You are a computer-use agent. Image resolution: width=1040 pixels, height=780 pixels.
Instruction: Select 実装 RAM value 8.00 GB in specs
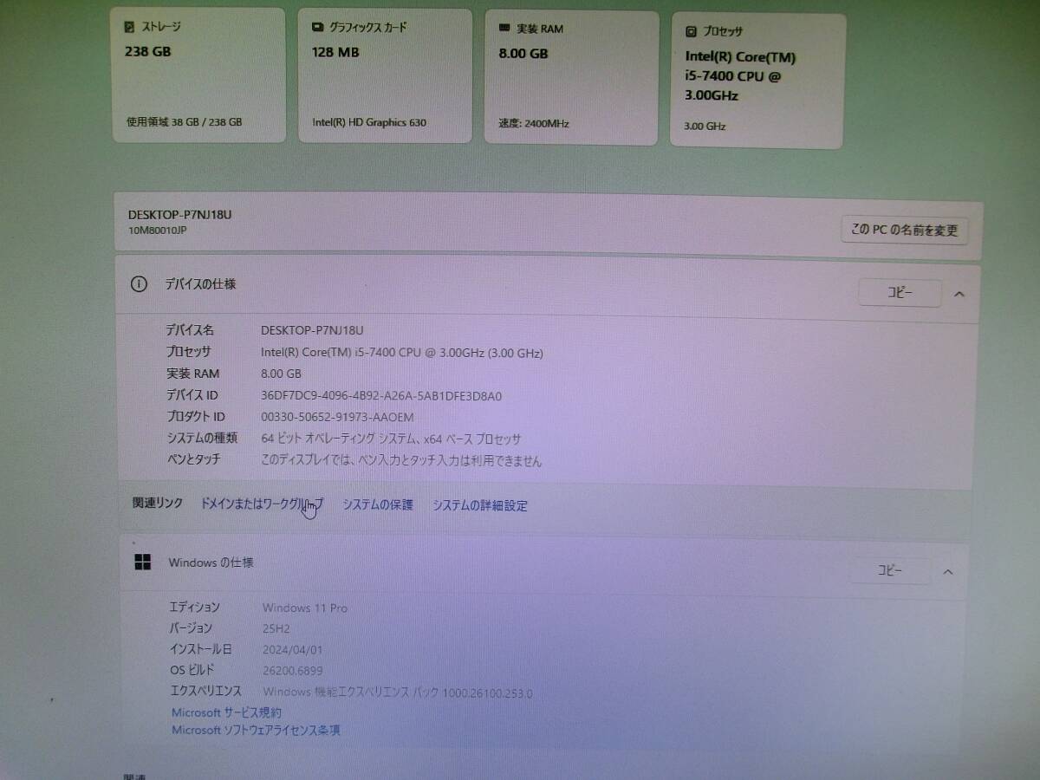pos(281,374)
